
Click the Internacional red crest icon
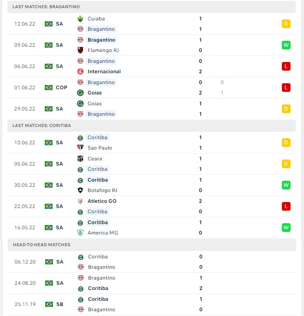(80, 72)
